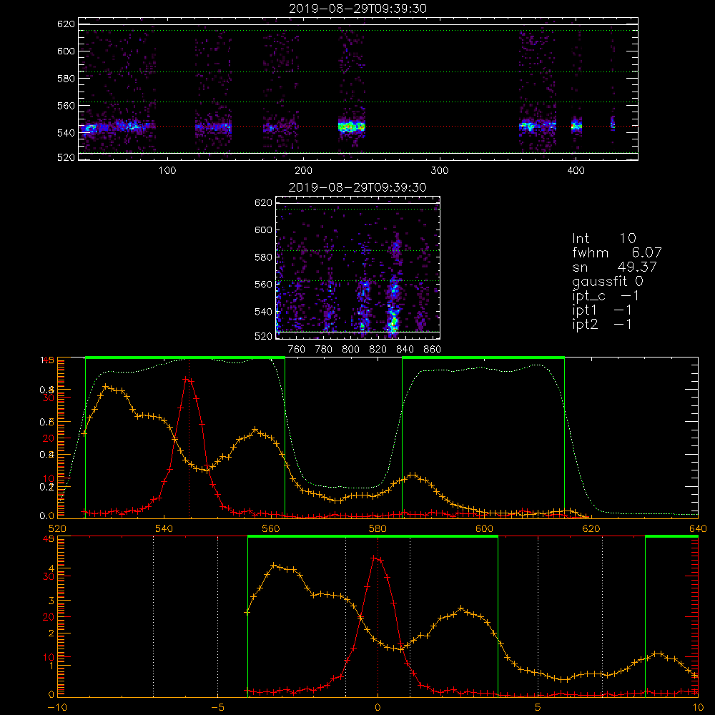Click the 'gaussfit 0' parameter
The image size is (715, 715).
608,281
